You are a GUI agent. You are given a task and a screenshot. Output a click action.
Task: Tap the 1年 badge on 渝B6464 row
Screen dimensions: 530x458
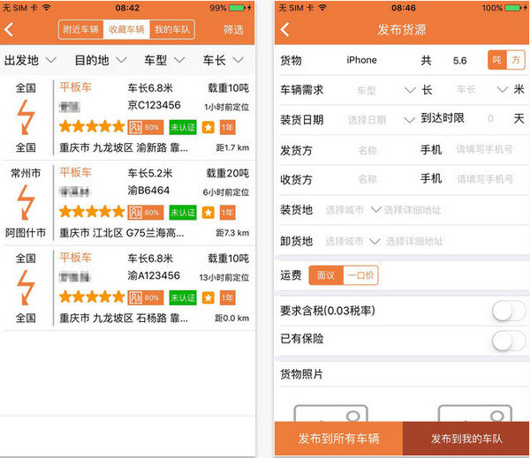(228, 213)
